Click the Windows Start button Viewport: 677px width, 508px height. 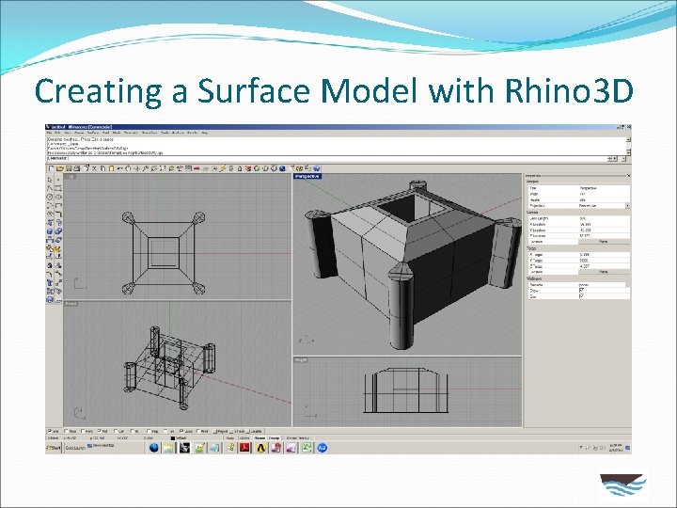pos(54,448)
